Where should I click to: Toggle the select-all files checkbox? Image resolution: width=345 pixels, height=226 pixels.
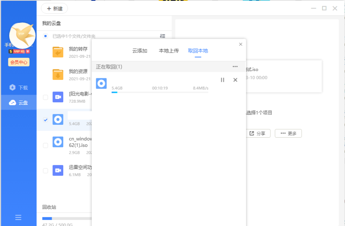[x=45, y=36]
